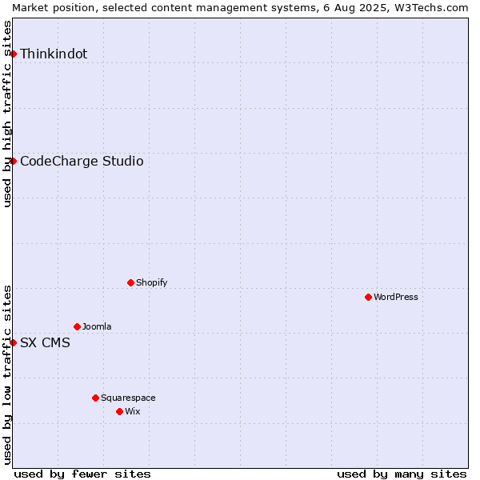Click the 'used by high traffic sites' axis label
This screenshot has width=480, height=480.
tap(6, 114)
